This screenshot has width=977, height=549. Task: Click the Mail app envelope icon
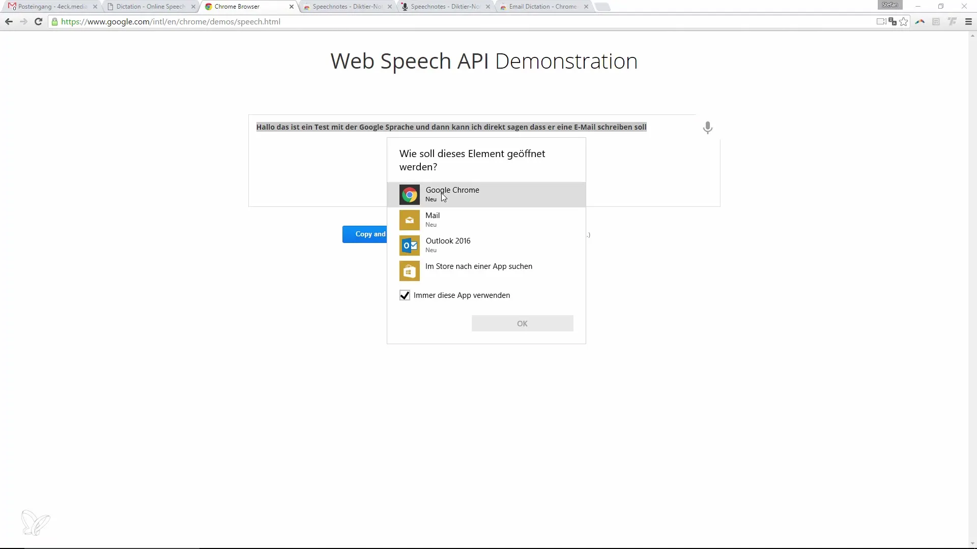tap(410, 220)
